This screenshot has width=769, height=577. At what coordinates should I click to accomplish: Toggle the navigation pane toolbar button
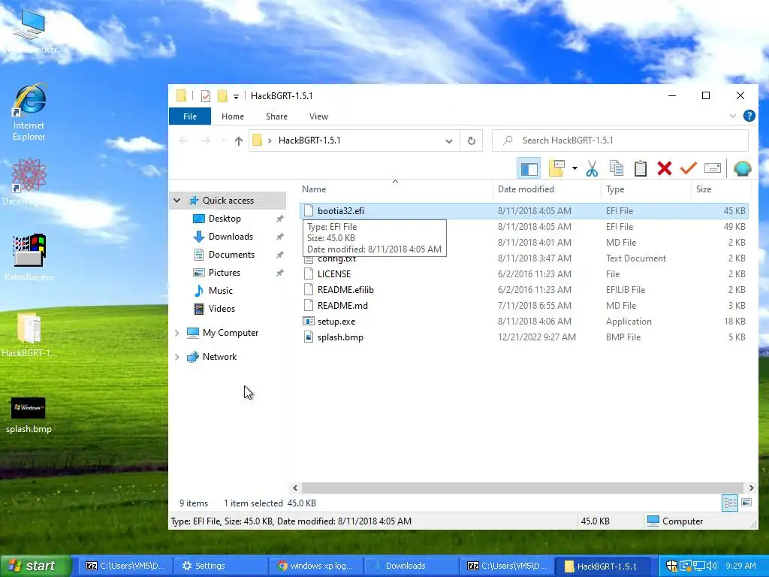point(529,169)
